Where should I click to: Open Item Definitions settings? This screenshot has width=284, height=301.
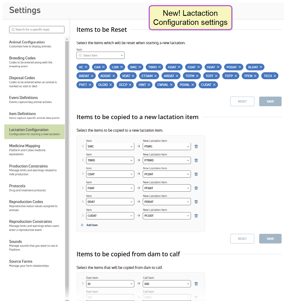tap(34, 116)
